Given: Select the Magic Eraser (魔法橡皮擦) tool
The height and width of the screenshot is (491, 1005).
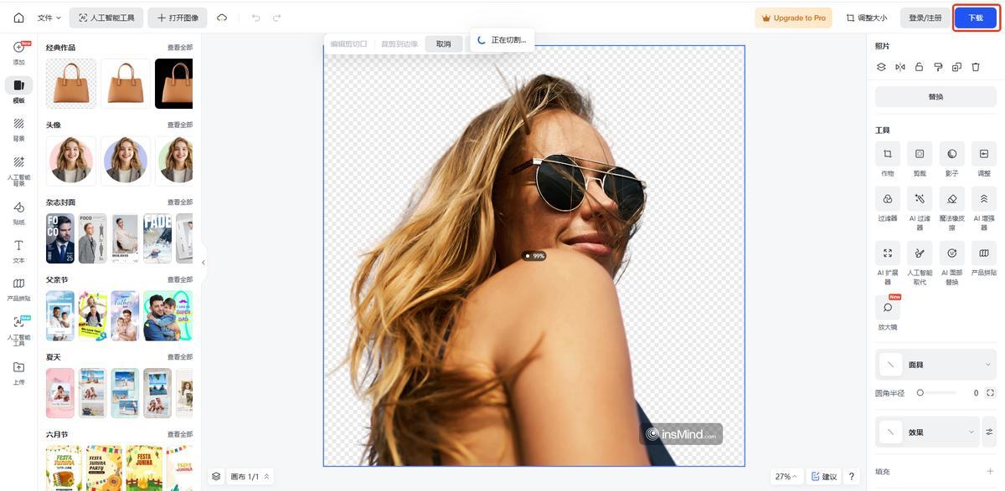Looking at the screenshot, I should coord(951,199).
